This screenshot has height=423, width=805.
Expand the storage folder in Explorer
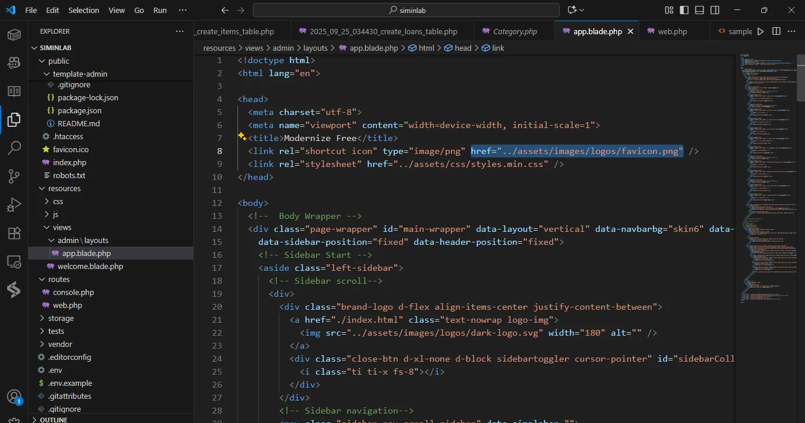[61, 318]
